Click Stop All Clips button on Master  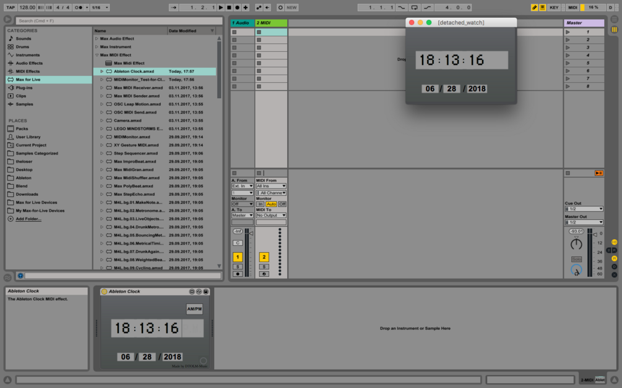pos(568,173)
